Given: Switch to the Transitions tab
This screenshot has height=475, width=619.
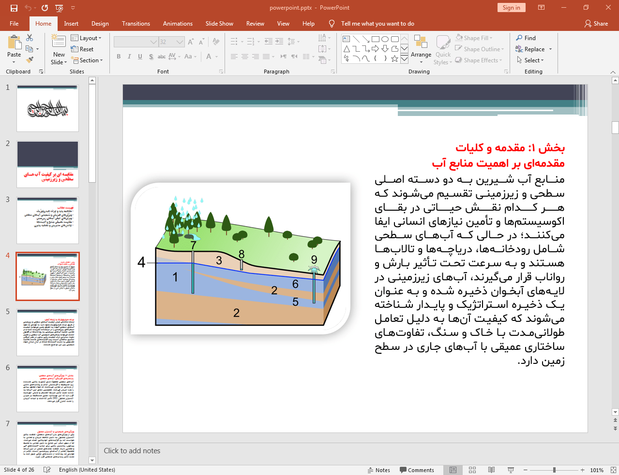Looking at the screenshot, I should click(136, 24).
